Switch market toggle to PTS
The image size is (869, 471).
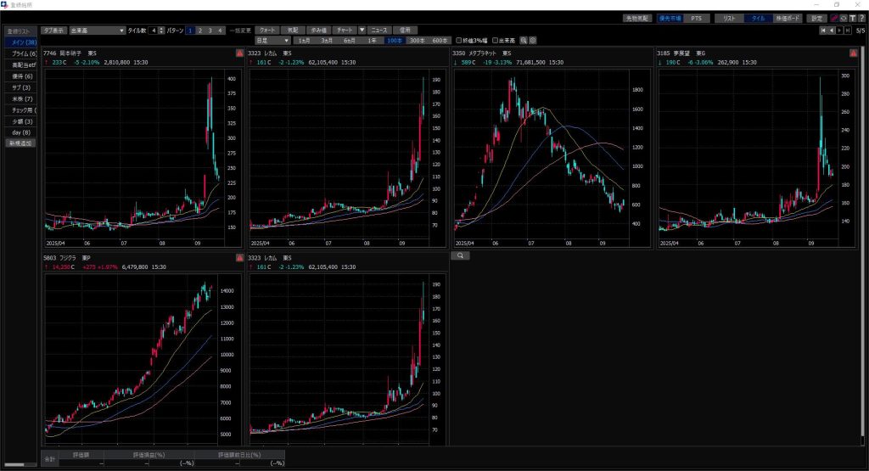click(x=696, y=18)
